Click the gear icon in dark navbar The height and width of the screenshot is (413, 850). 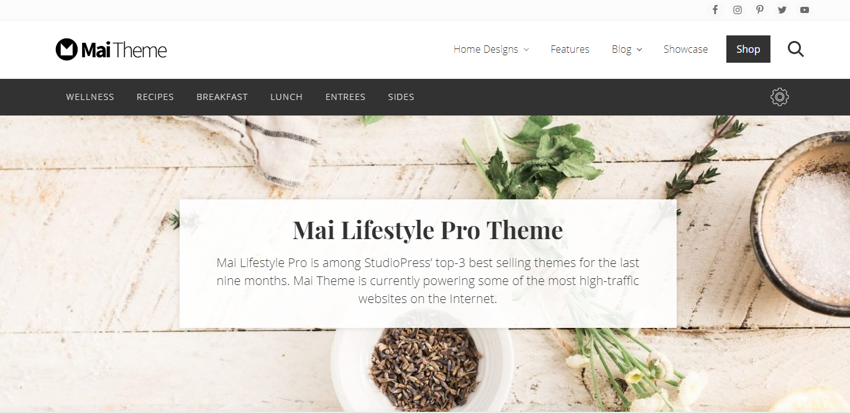tap(780, 97)
